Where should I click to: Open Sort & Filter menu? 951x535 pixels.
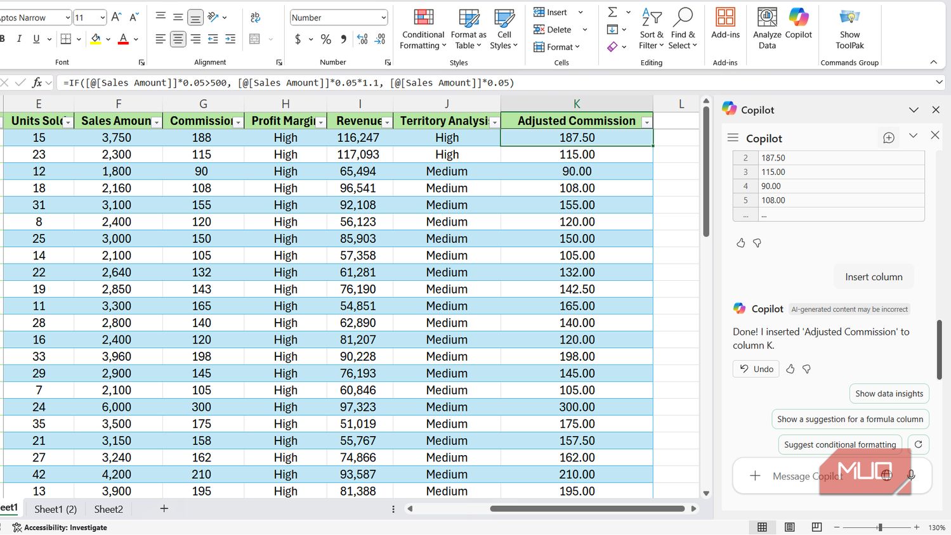coord(651,29)
